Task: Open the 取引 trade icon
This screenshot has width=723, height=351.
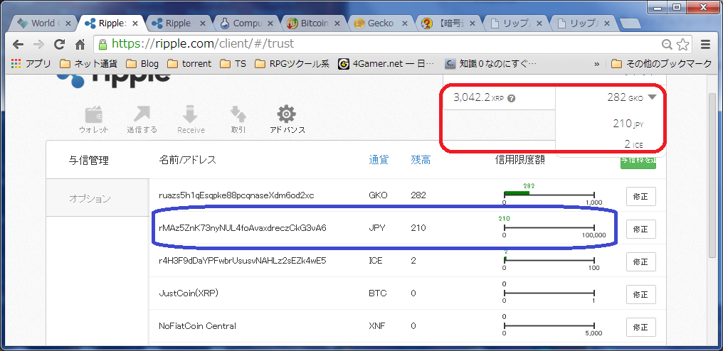Action: click(238, 114)
